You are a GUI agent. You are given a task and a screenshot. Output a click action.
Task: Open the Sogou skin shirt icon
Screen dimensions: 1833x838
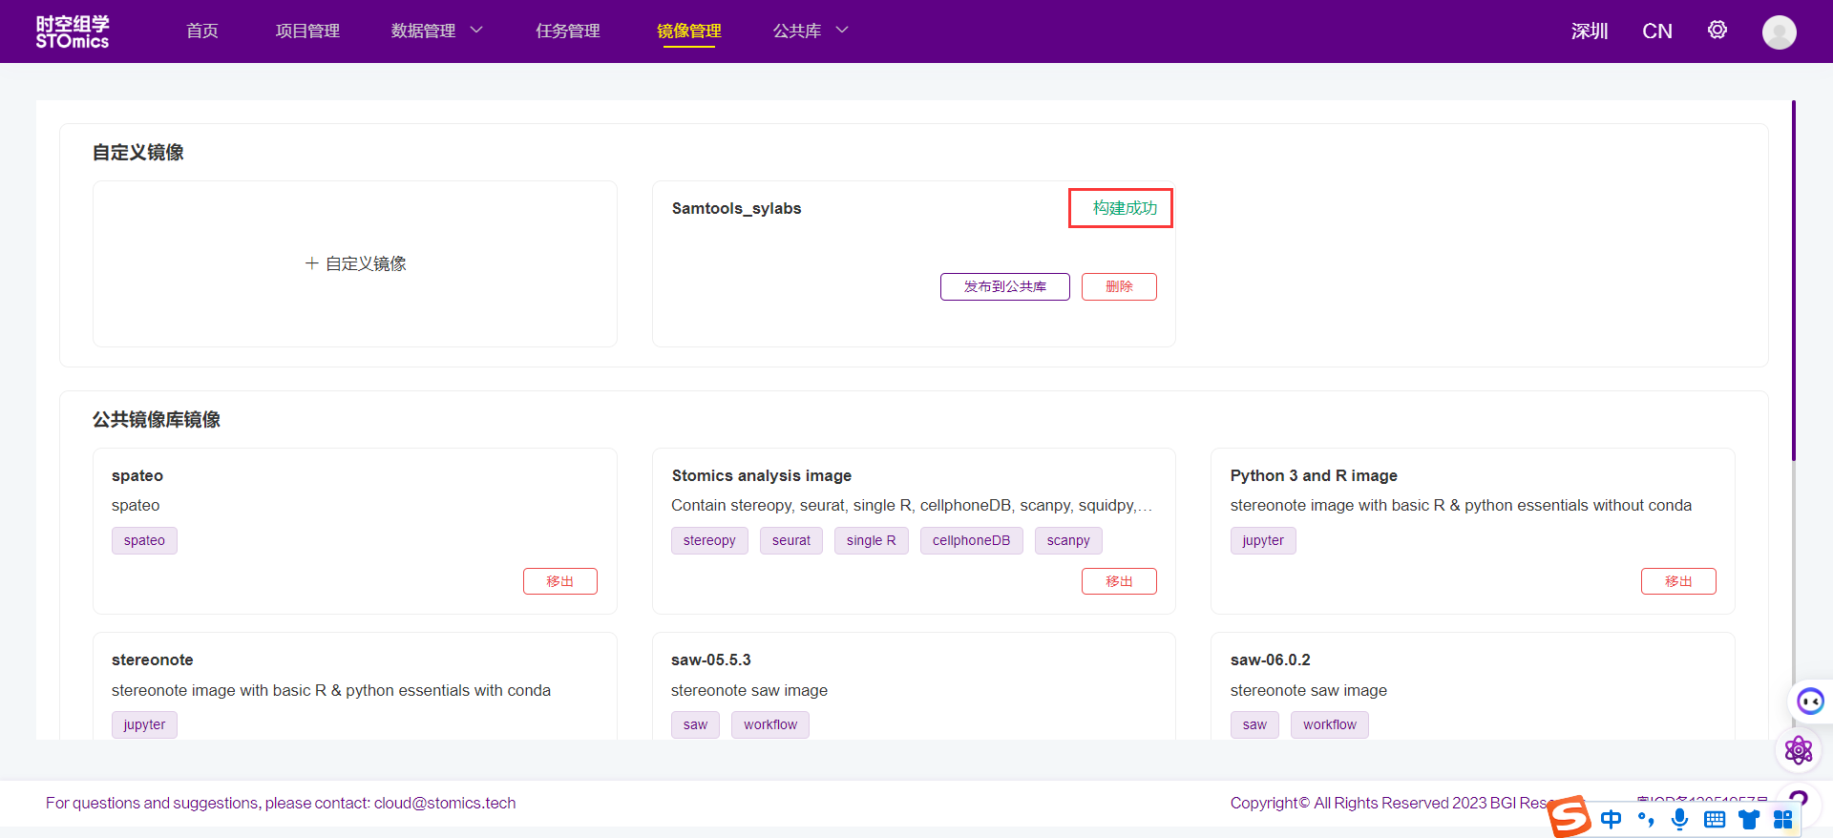click(1749, 819)
